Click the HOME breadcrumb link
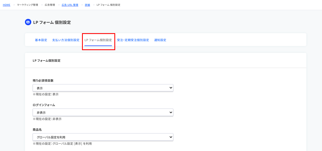Viewport: 322px width, 151px height. tap(7, 5)
